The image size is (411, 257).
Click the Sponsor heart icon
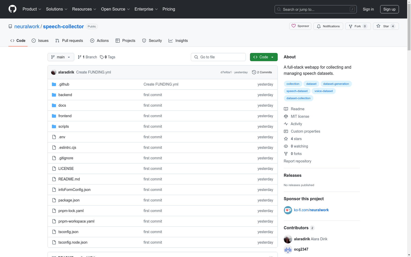(294, 26)
